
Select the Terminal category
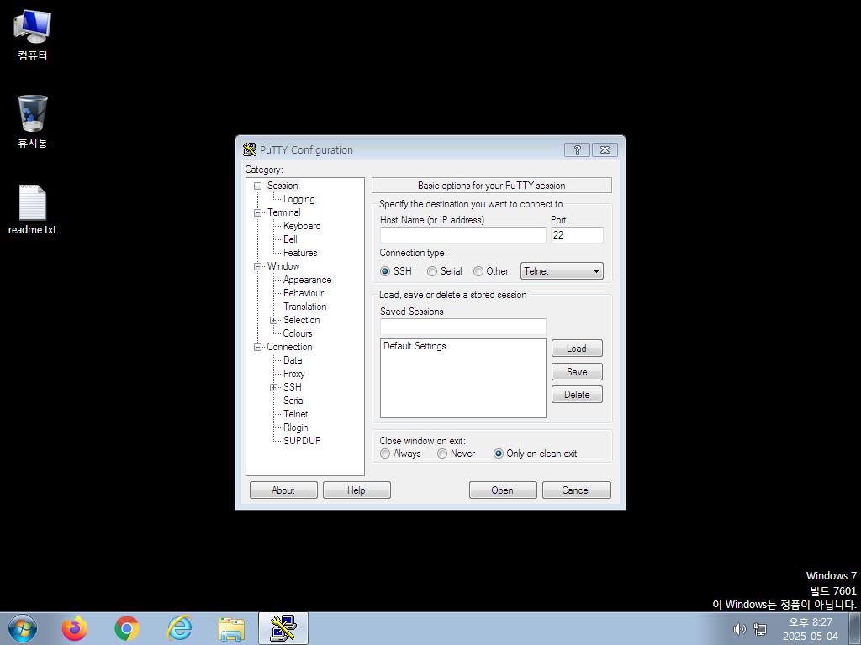coord(283,212)
